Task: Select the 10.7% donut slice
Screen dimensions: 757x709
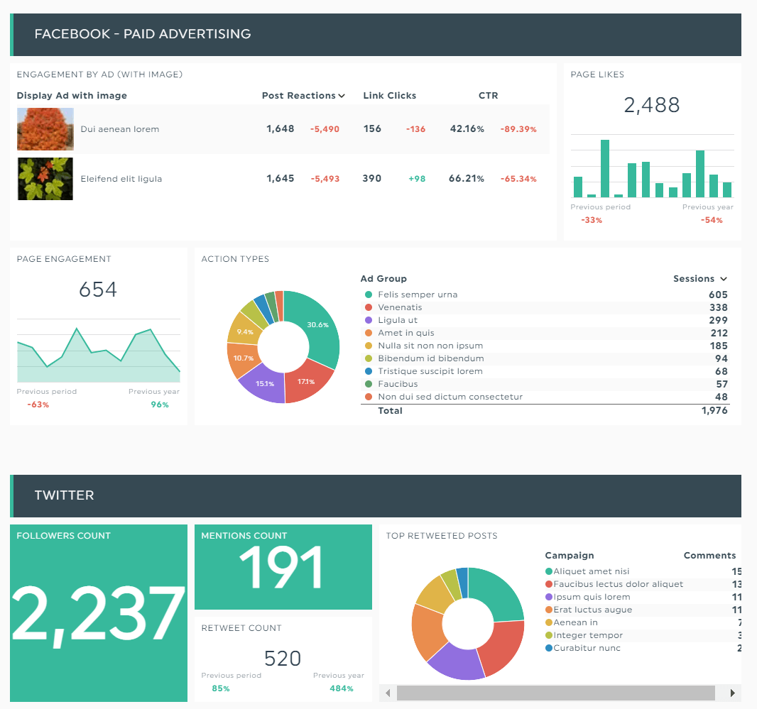Action: [242, 358]
